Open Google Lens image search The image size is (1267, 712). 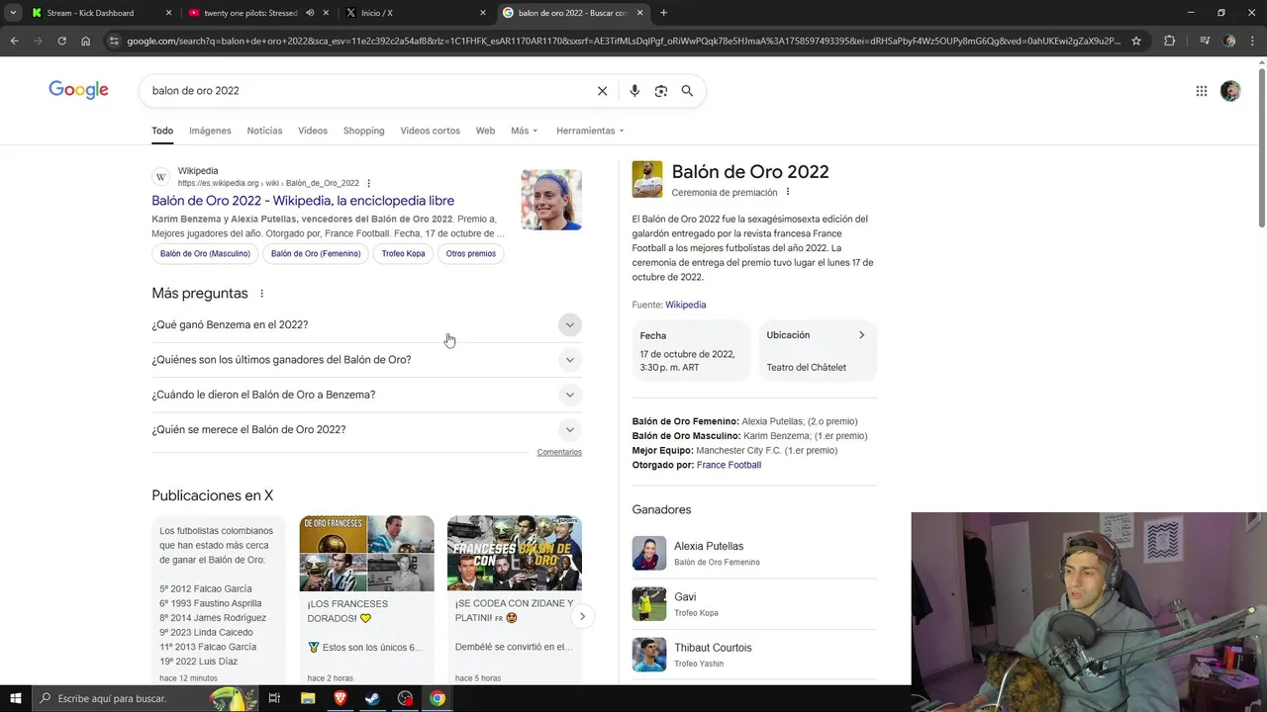(661, 91)
